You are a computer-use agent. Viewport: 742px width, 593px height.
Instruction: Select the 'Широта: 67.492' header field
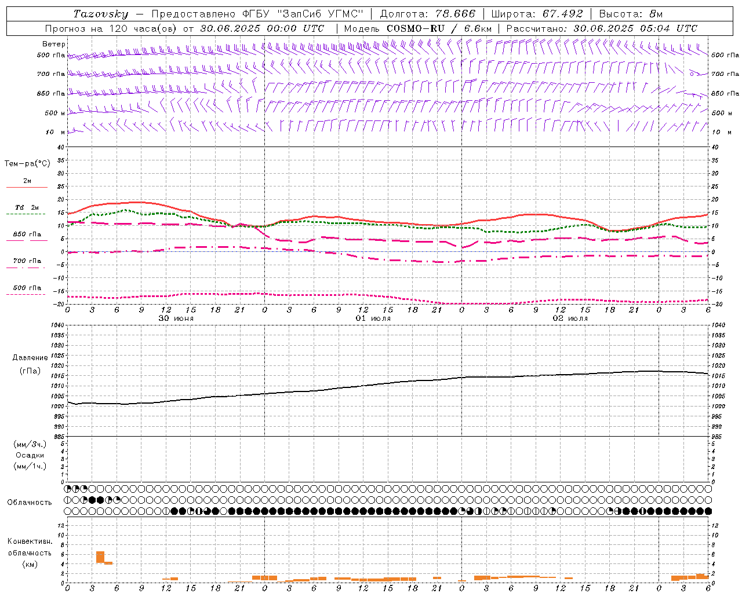537,14
